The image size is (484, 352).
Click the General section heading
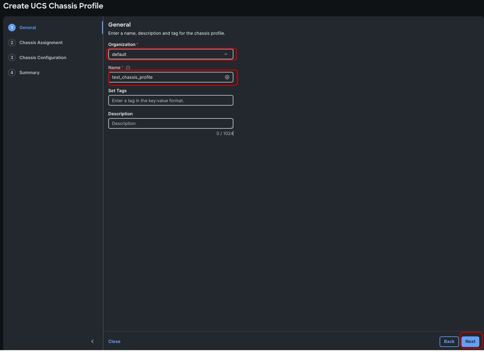click(119, 25)
